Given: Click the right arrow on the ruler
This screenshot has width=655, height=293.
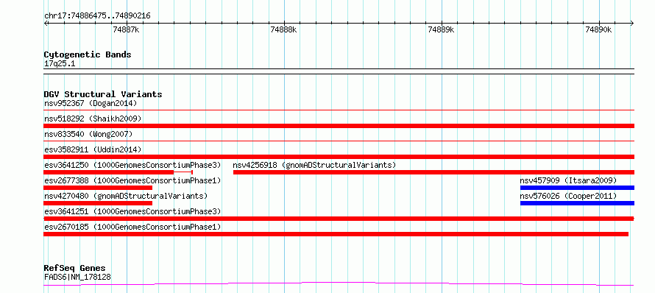Looking at the screenshot, I should (631, 24).
